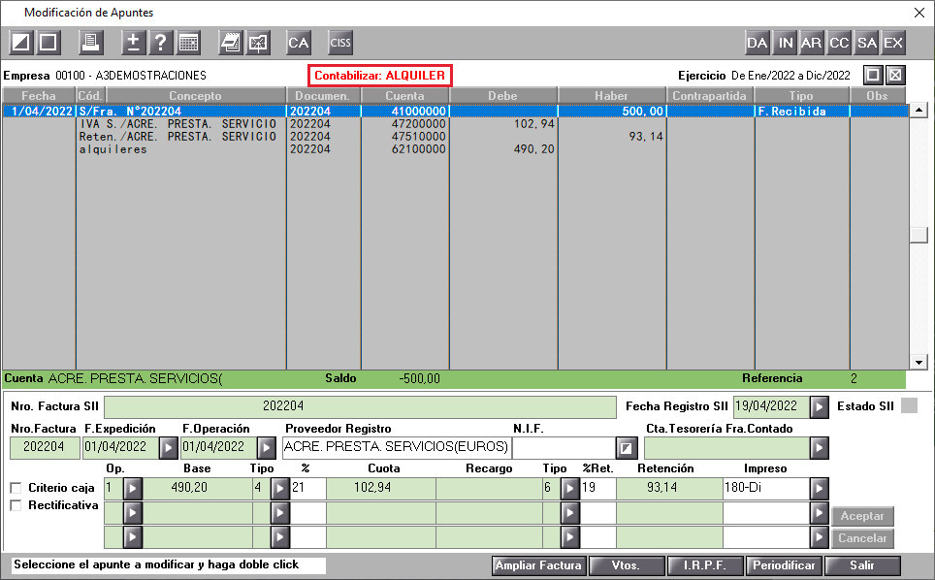Click the empty square icon left of the printer

(x=48, y=43)
